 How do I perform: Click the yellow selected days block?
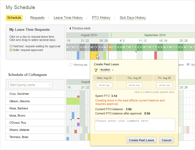click(94, 55)
